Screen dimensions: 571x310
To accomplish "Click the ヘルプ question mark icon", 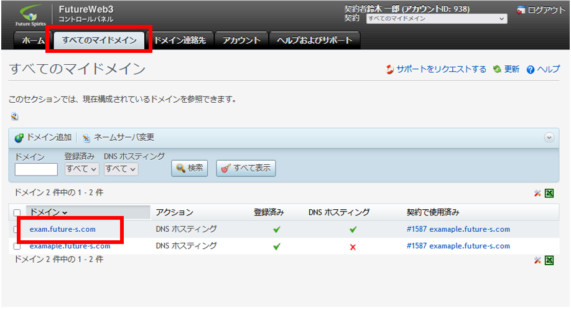I will [531, 70].
